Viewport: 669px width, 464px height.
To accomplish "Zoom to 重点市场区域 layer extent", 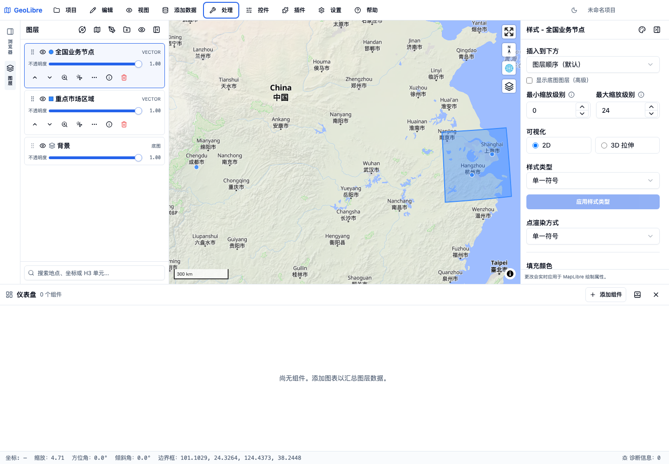I will pos(65,124).
